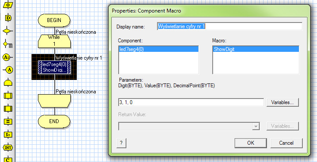Screen dimensions: 317x162
Task: Select the Interrupt INT icon
Action: pyautogui.click(x=8, y=148)
